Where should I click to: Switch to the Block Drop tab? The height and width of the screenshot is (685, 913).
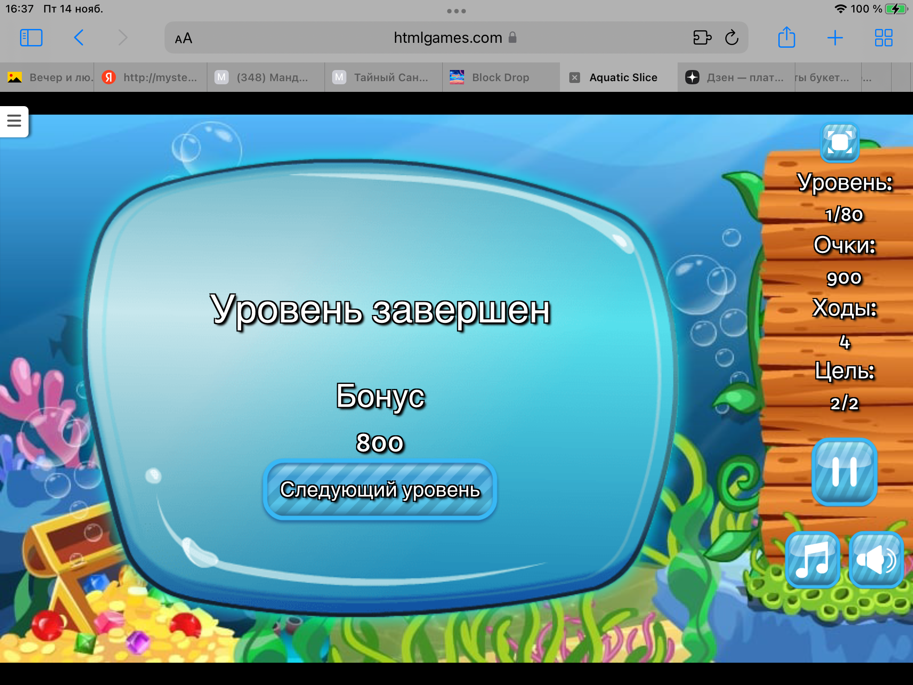pyautogui.click(x=500, y=78)
